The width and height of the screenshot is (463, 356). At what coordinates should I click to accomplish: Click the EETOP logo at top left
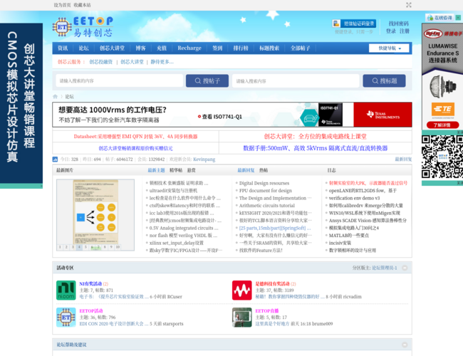(x=83, y=27)
